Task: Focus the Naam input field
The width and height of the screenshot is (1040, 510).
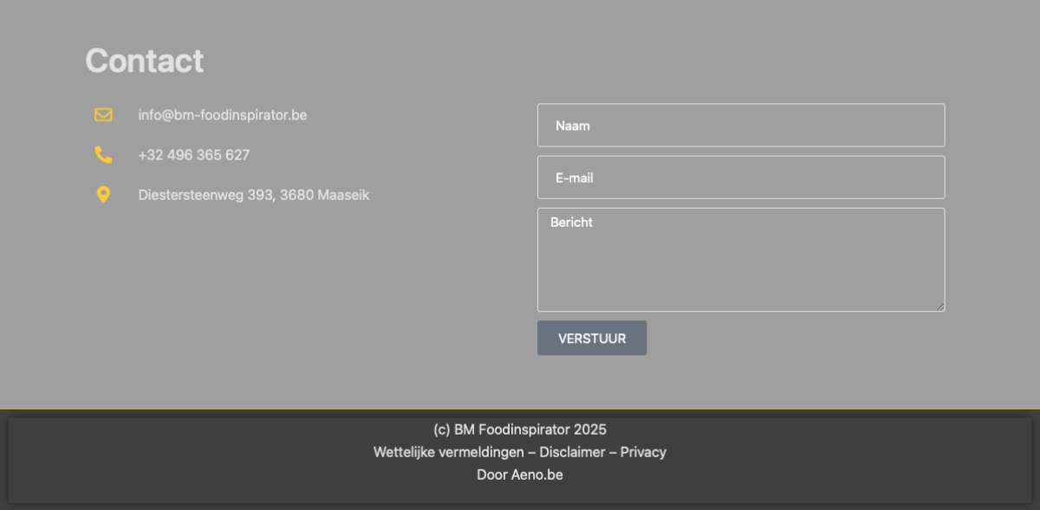Action: (x=740, y=126)
